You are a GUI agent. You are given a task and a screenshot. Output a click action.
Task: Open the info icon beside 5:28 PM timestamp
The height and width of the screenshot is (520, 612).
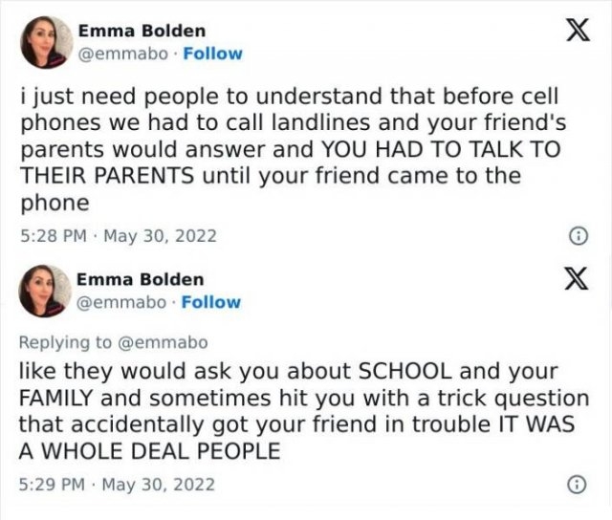[576, 235]
